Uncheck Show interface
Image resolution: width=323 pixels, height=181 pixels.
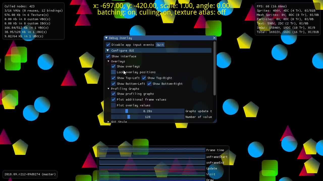pyautogui.click(x=108, y=56)
